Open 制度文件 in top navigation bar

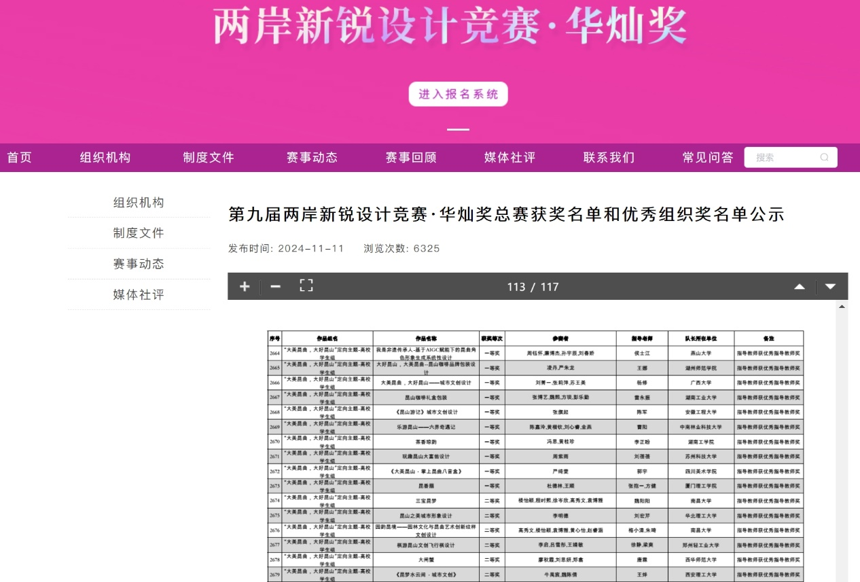tap(209, 158)
